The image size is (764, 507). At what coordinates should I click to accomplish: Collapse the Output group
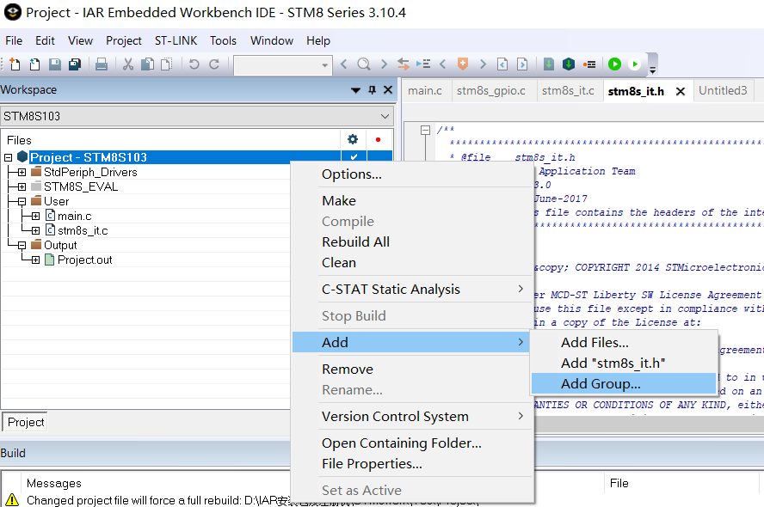click(22, 245)
